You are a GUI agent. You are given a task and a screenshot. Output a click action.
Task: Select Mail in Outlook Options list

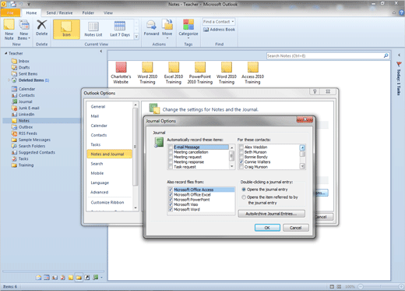[95, 116]
